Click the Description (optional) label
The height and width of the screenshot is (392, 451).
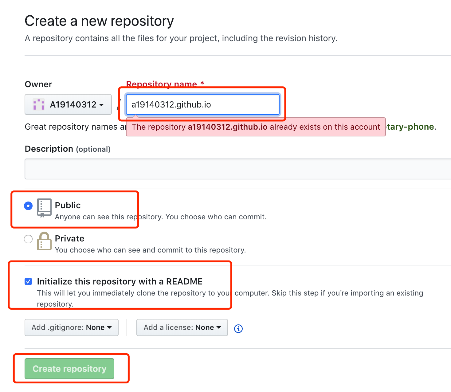click(68, 149)
